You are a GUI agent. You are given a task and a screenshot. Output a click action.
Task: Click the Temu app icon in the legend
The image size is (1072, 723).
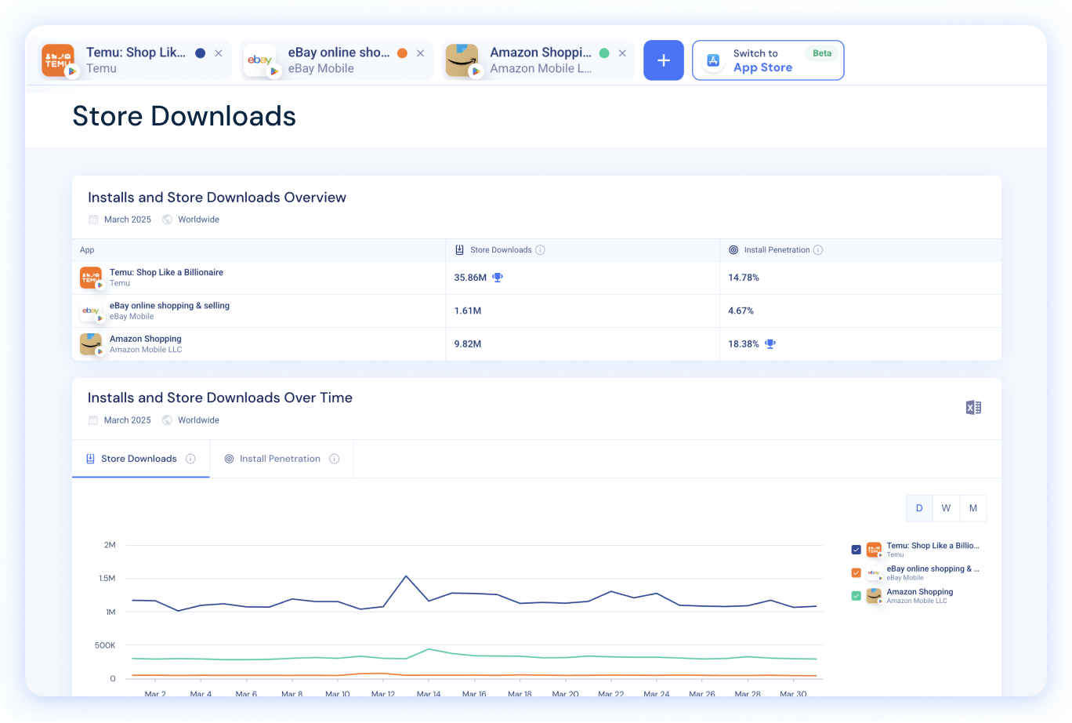click(x=874, y=550)
